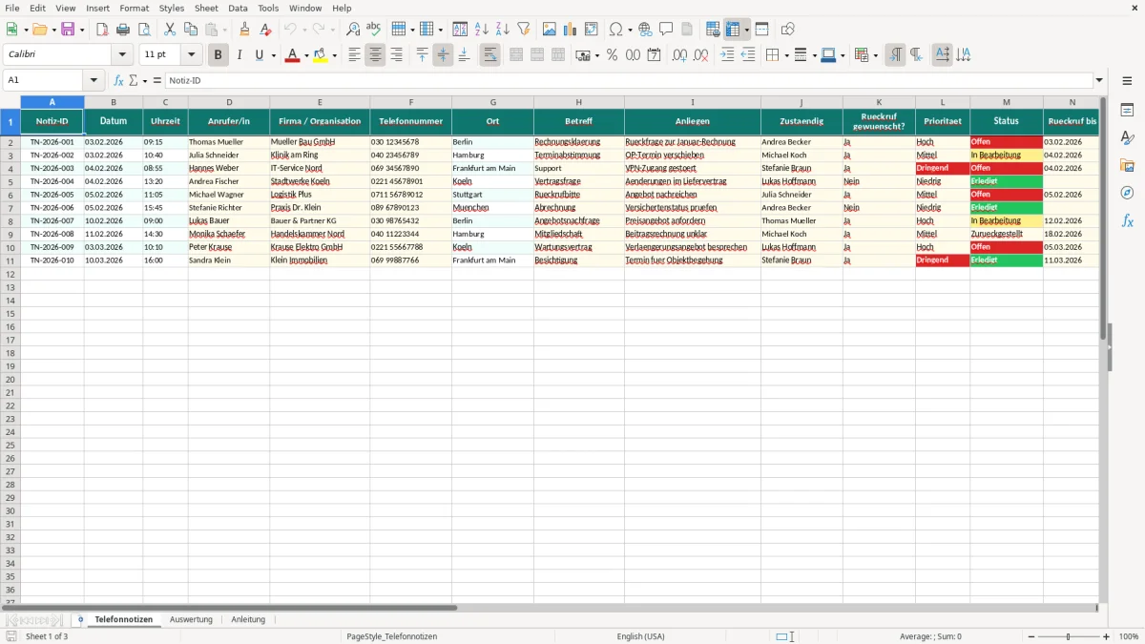
Task: Export directly as PDF
Action: tap(102, 30)
